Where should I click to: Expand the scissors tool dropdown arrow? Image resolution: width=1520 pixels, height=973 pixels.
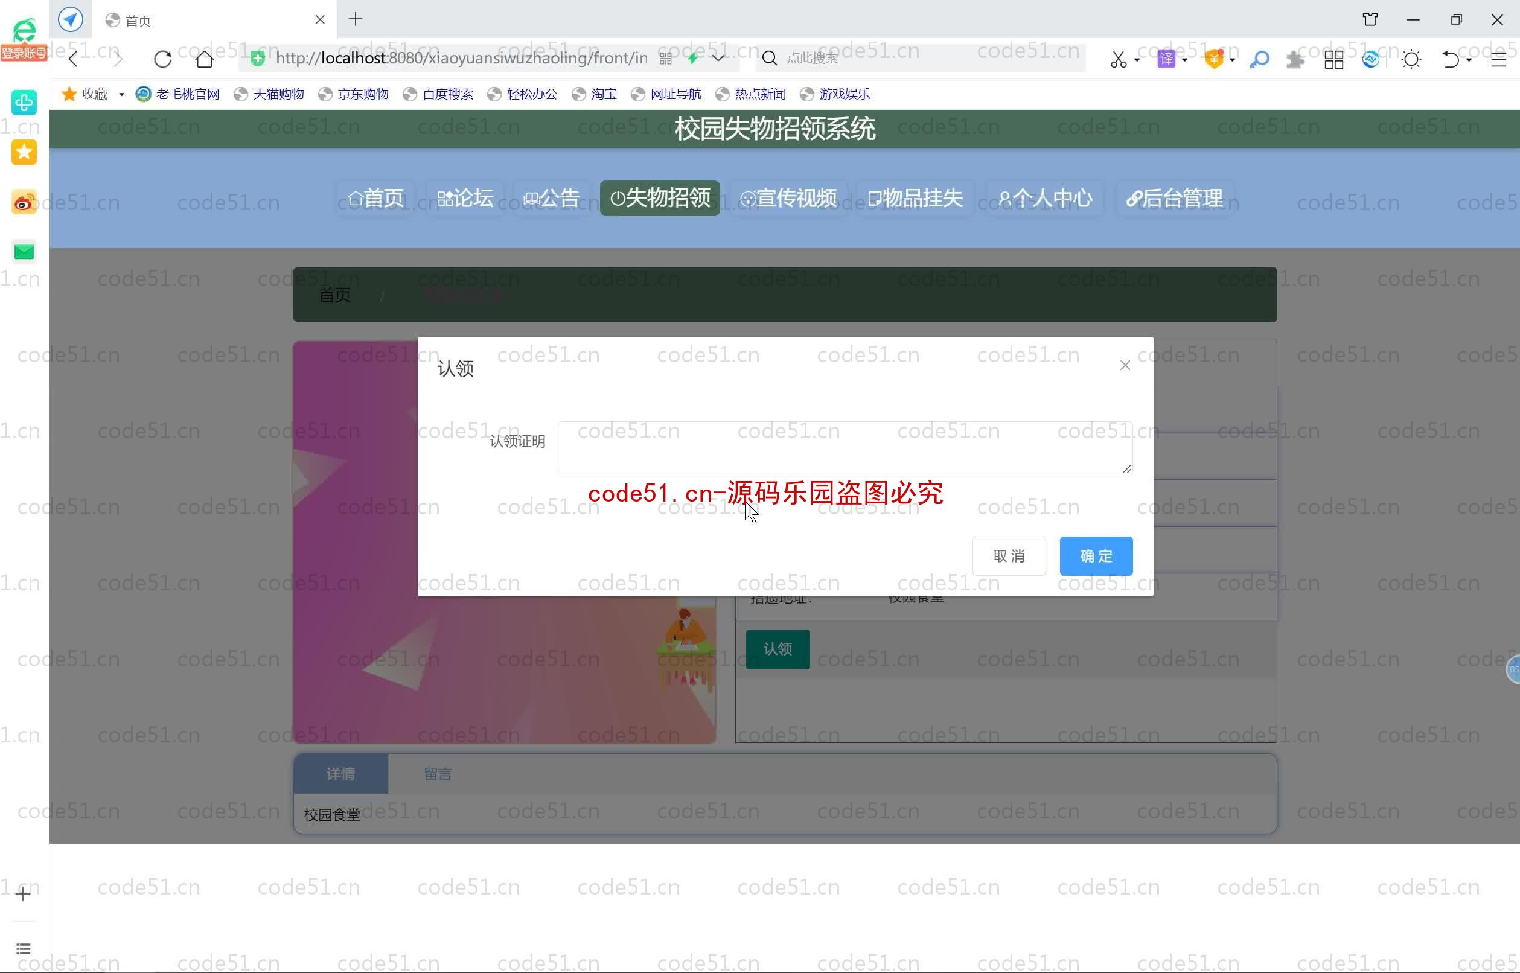(x=1137, y=59)
